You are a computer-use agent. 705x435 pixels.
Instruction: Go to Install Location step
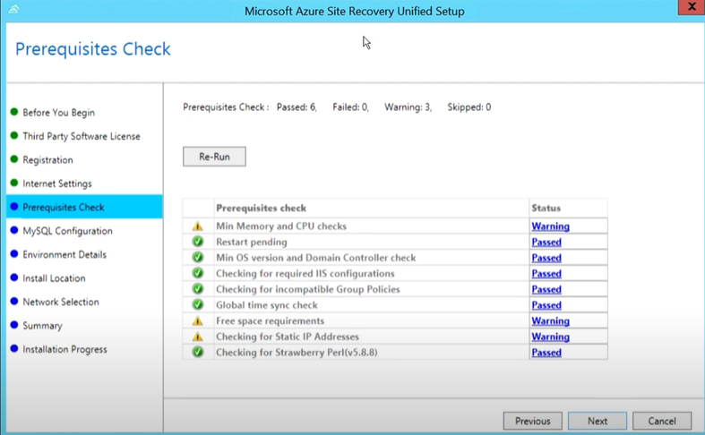tap(54, 278)
